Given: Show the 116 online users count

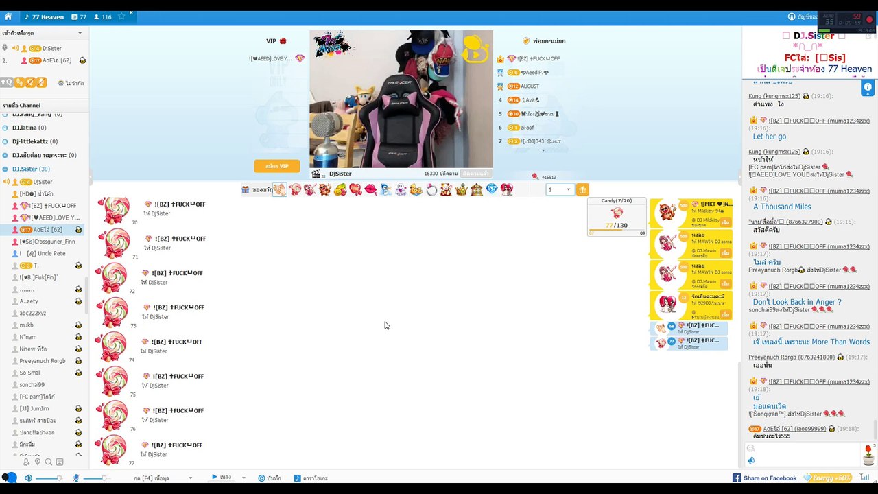Looking at the screenshot, I should (x=102, y=17).
